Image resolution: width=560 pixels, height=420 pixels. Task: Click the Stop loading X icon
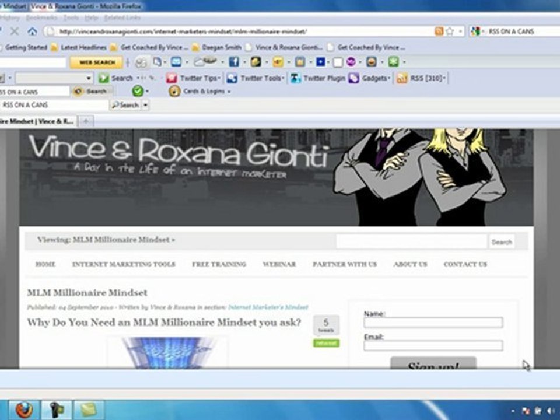[x=14, y=32]
